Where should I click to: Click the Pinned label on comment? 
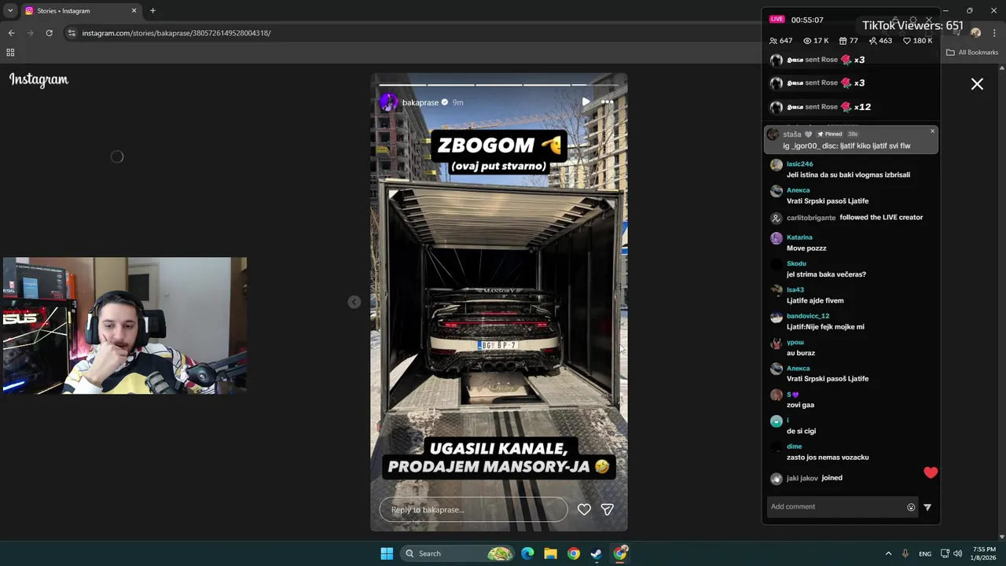coord(829,134)
